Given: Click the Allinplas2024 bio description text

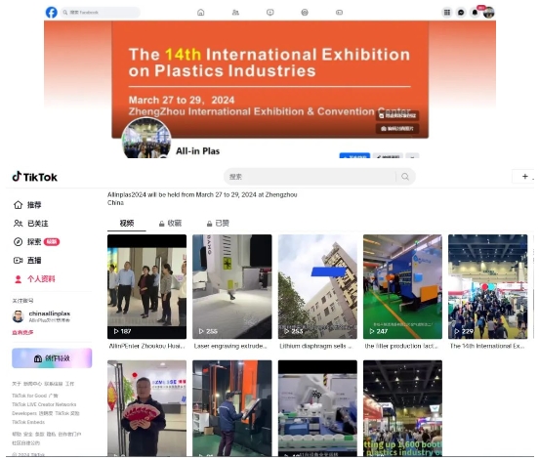Looking at the screenshot, I should coord(202,198).
